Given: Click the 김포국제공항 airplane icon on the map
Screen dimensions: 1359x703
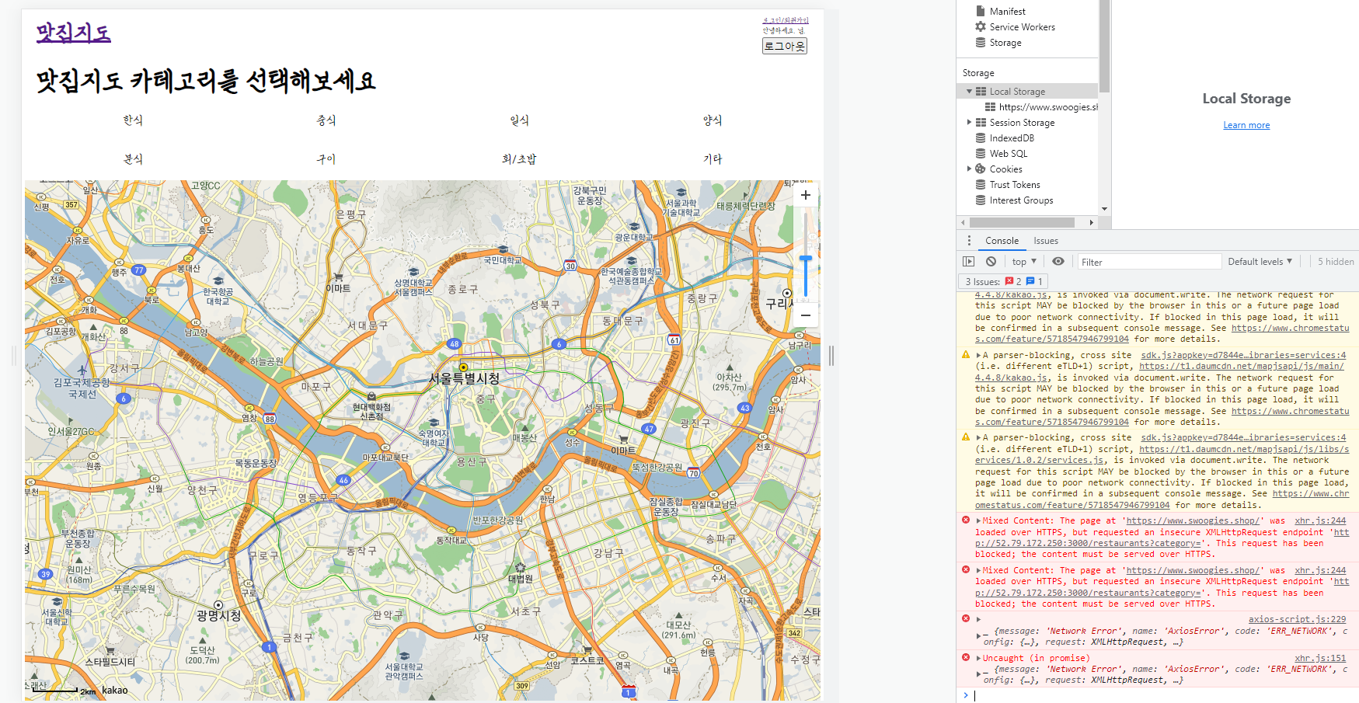Looking at the screenshot, I should (82, 371).
